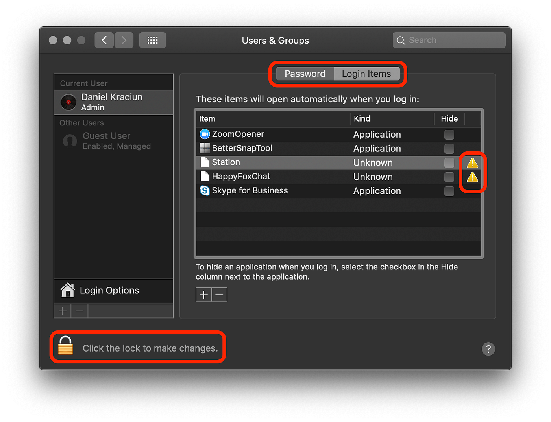The image size is (551, 422).
Task: Click Daniel Kraciun's profile picture
Action: [x=68, y=102]
